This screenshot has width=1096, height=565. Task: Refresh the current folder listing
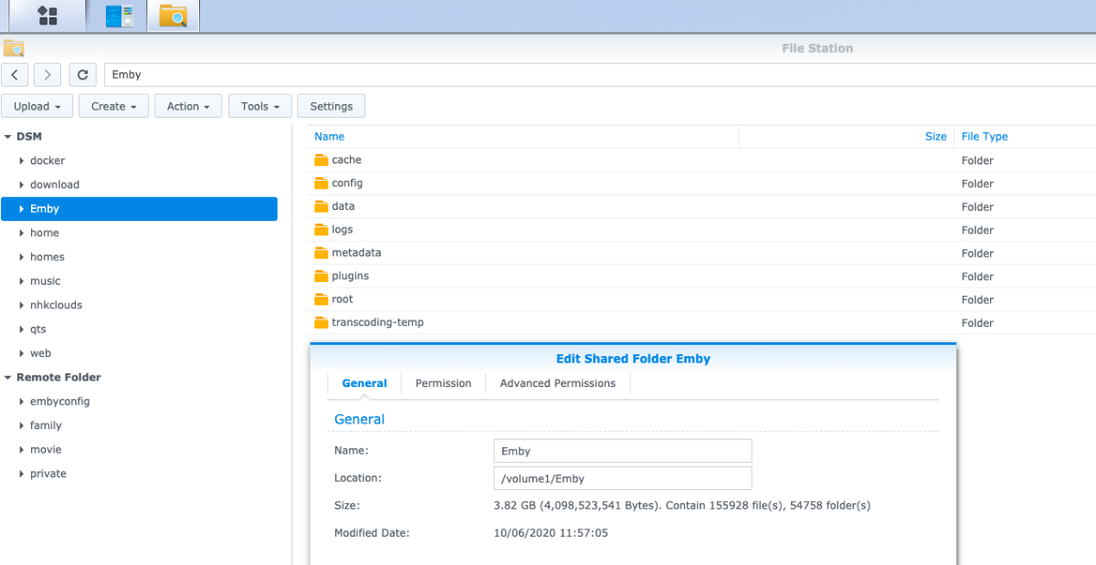82,75
